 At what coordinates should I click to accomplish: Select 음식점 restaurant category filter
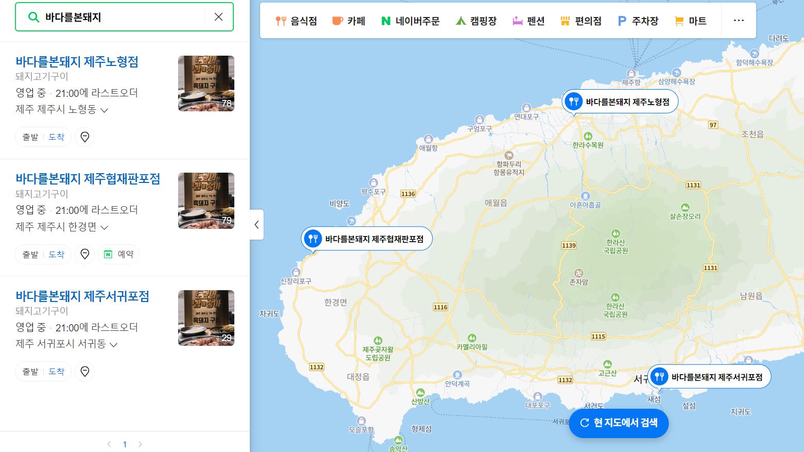(x=296, y=21)
